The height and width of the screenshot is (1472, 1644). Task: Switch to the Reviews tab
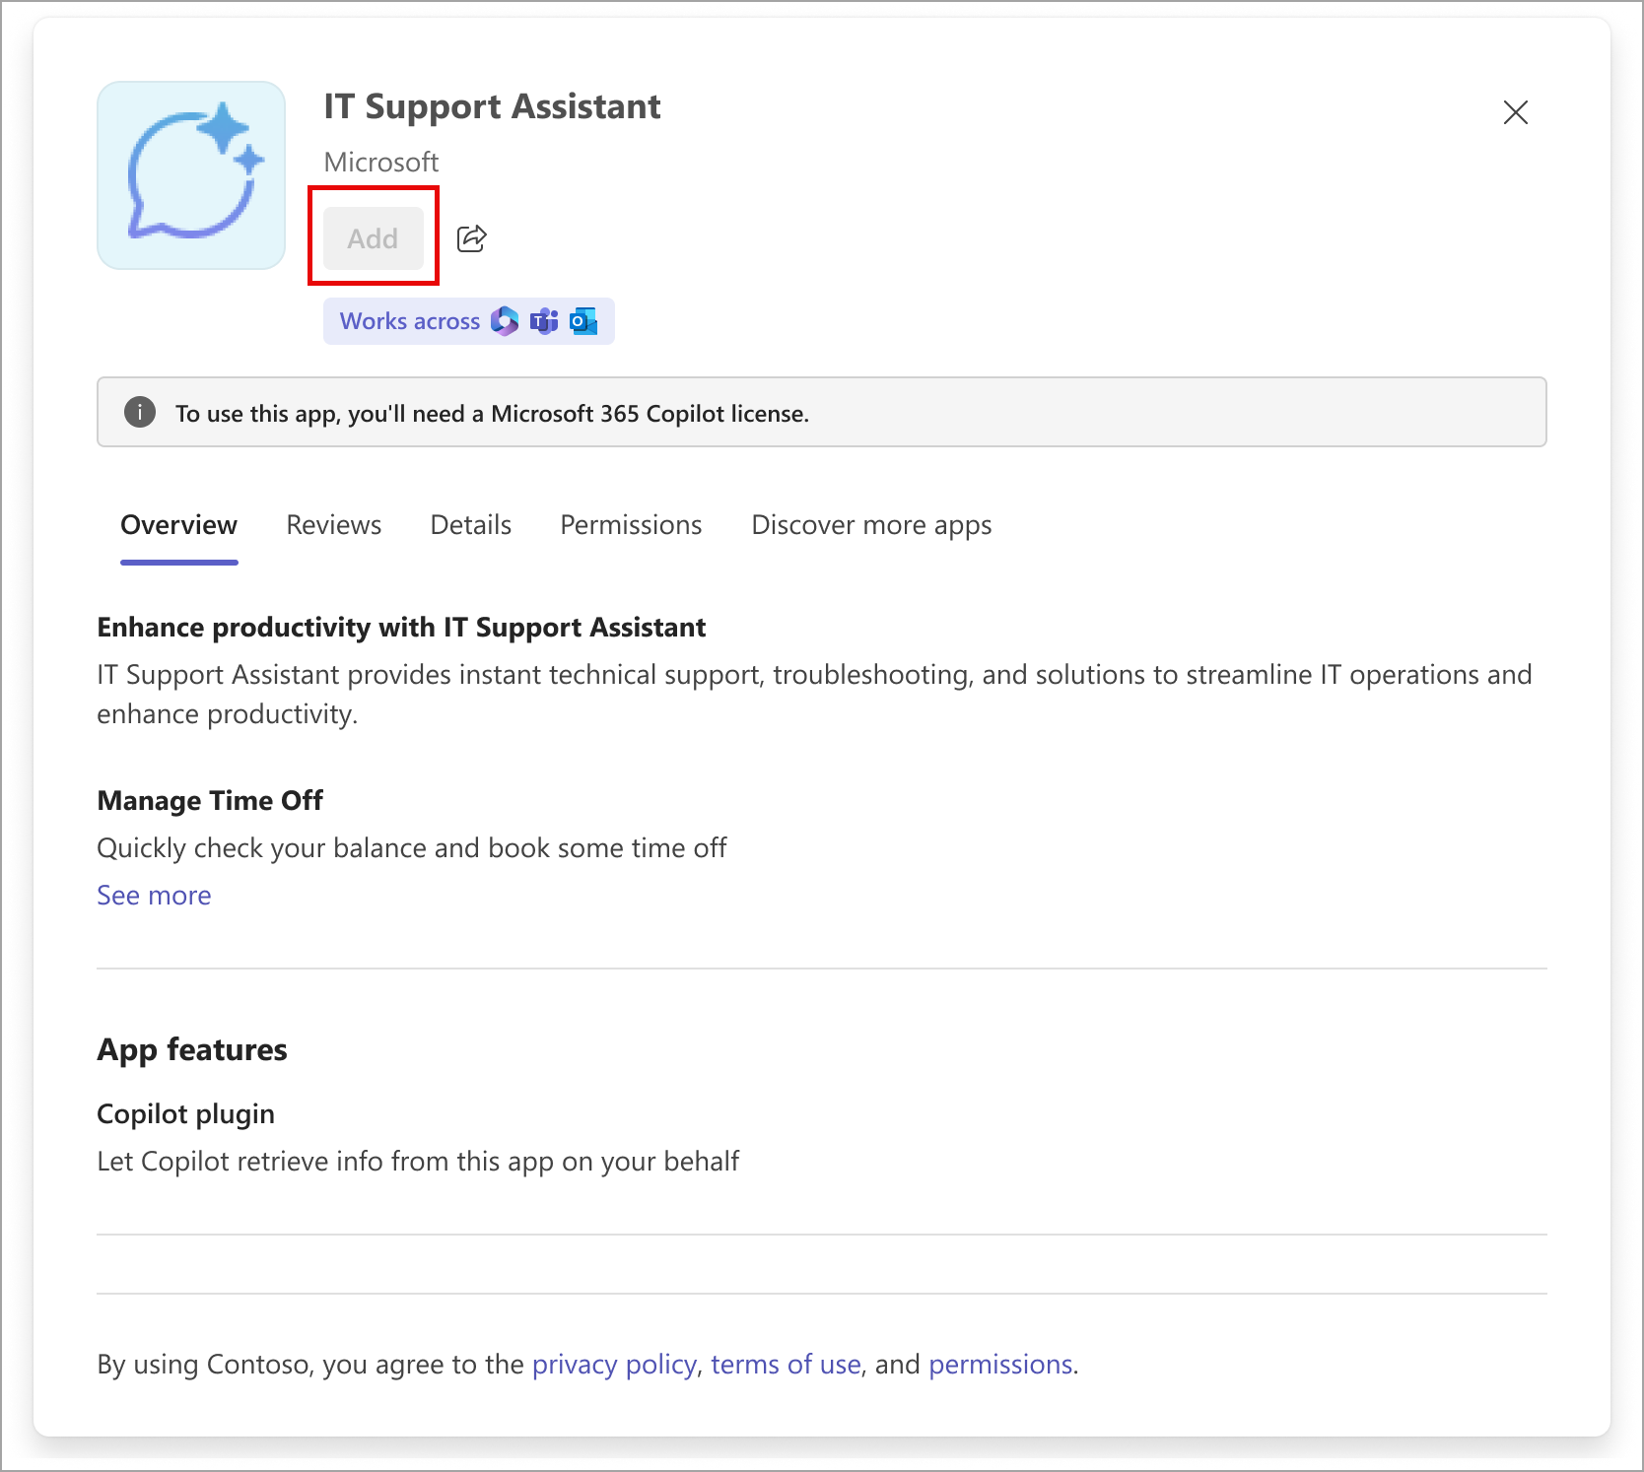tap(333, 525)
